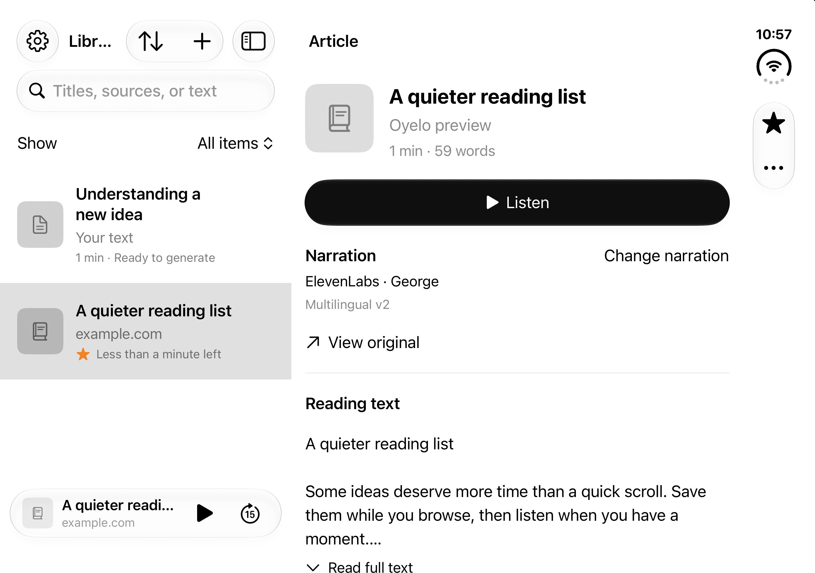
Task: Click the Libr... title label
Action: pos(90,41)
